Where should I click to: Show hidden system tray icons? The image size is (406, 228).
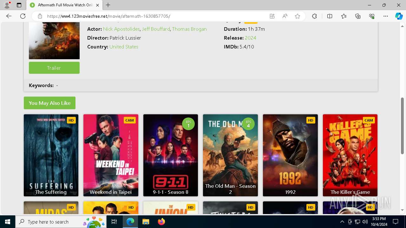pyautogui.click(x=342, y=222)
